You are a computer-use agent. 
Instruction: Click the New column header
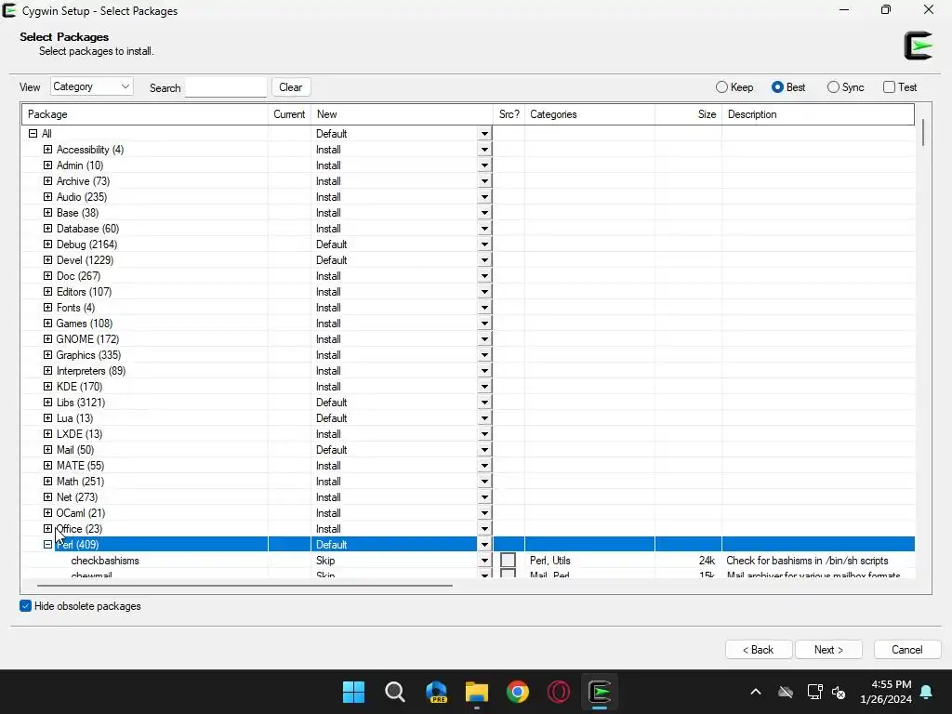(x=402, y=114)
